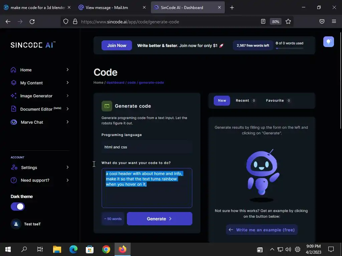
Task: Go back with the browser back arrow
Action: pos(8,22)
